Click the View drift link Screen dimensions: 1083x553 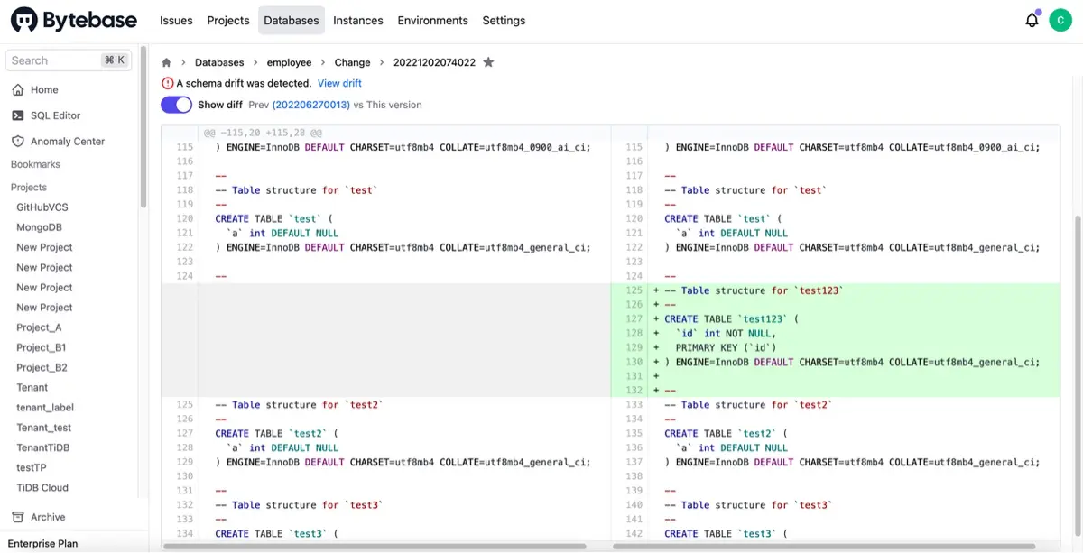coord(340,82)
